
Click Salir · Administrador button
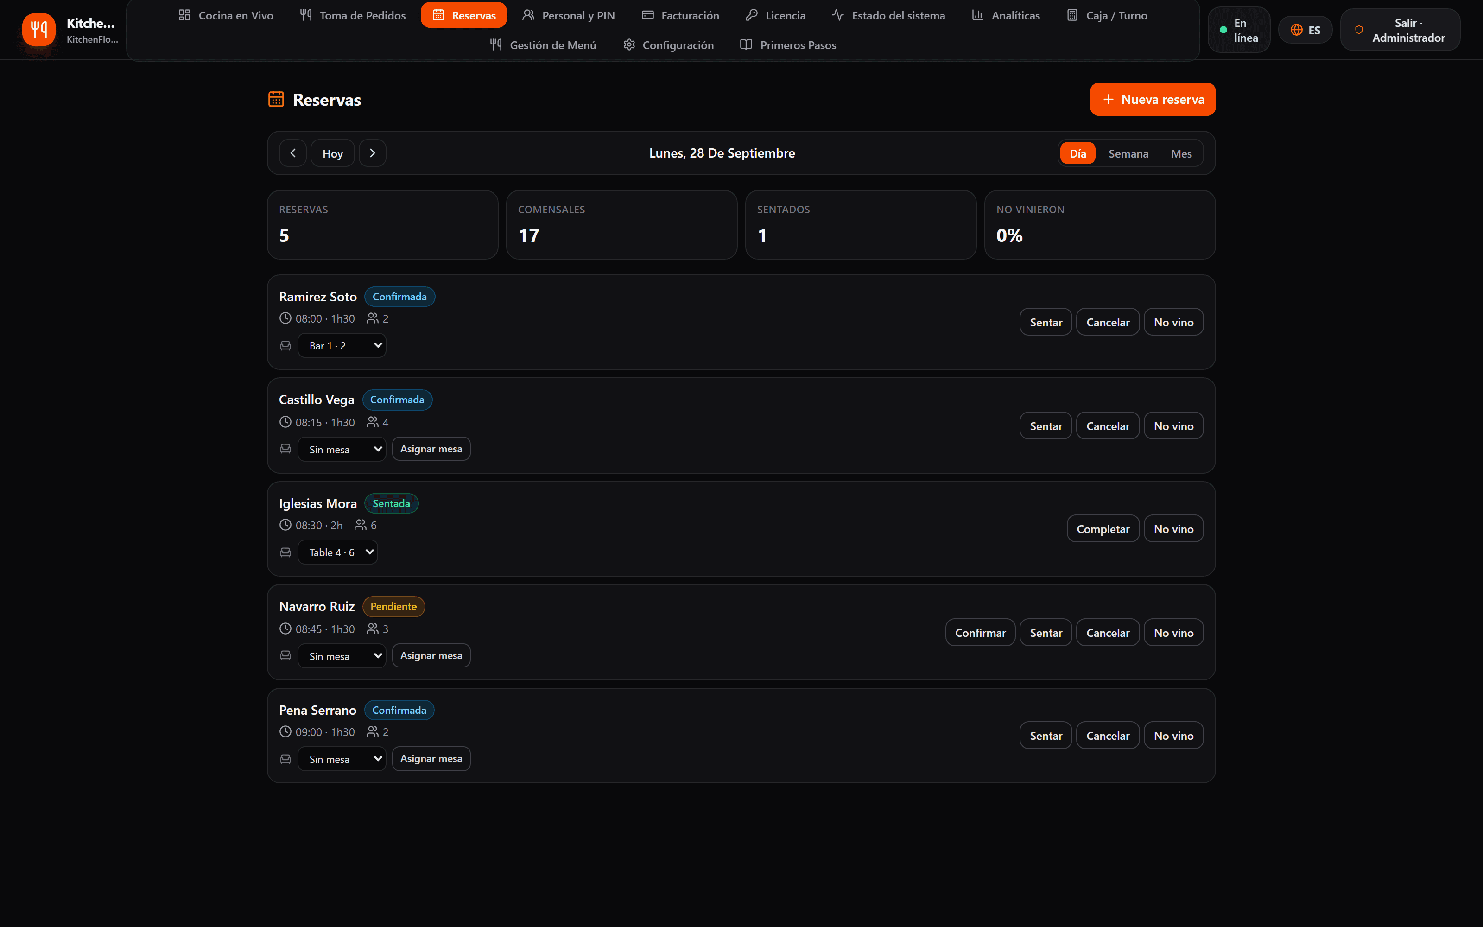pos(1400,30)
